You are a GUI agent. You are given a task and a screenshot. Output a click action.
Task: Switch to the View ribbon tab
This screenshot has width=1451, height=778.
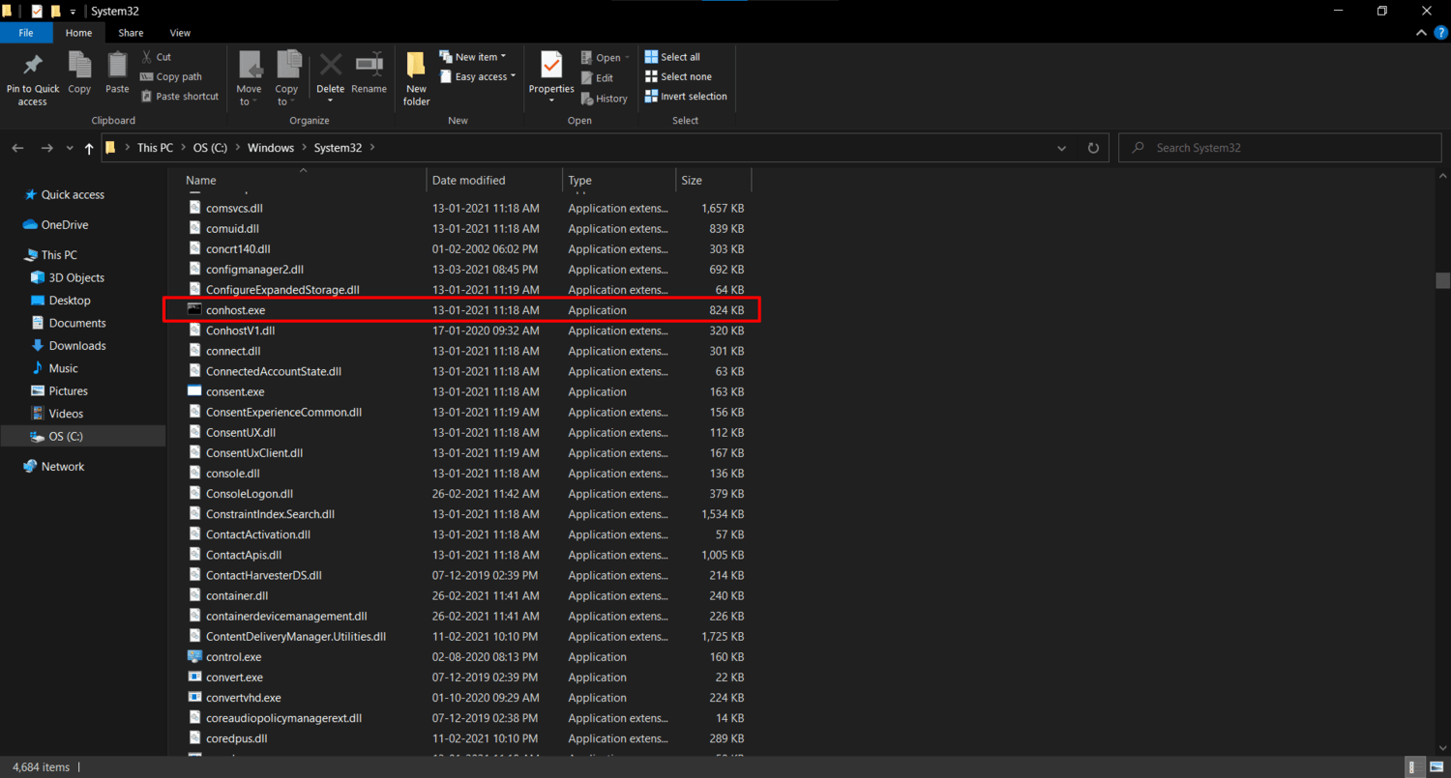(180, 33)
